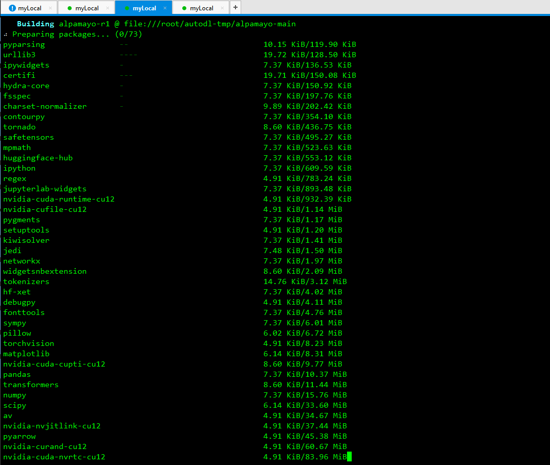This screenshot has width=550, height=465.
Task: Click the green status dot on the active tab
Action: click(x=127, y=8)
